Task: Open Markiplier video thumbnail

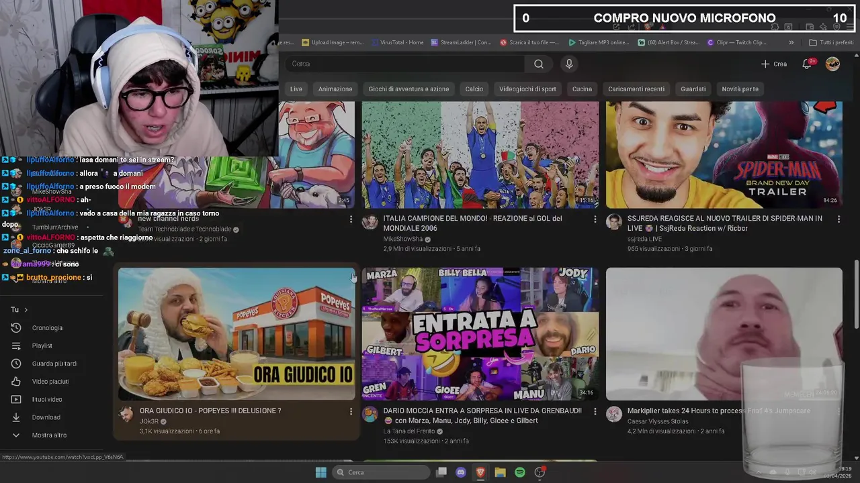Action: pyautogui.click(x=724, y=334)
